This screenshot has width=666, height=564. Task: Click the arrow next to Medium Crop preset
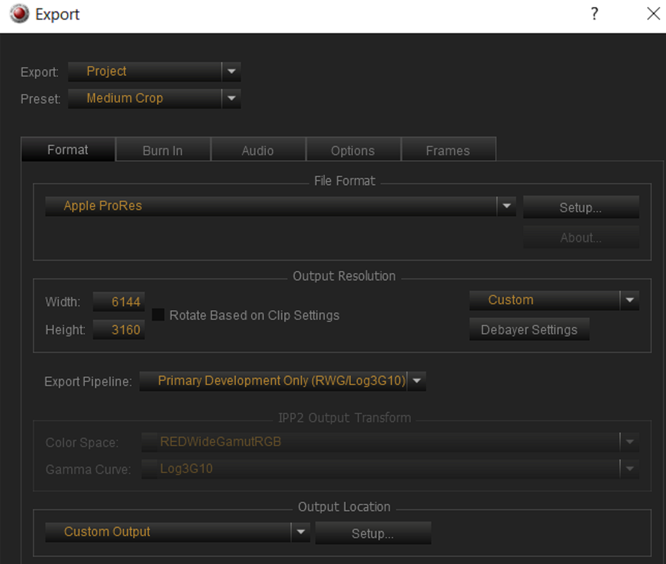[231, 98]
